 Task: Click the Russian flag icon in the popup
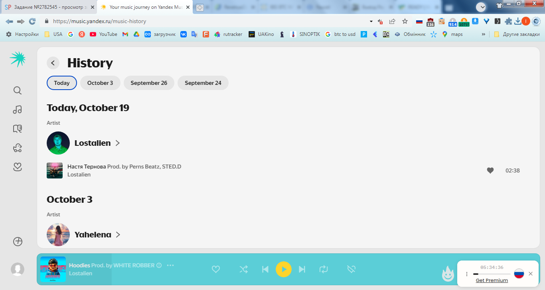tap(519, 274)
